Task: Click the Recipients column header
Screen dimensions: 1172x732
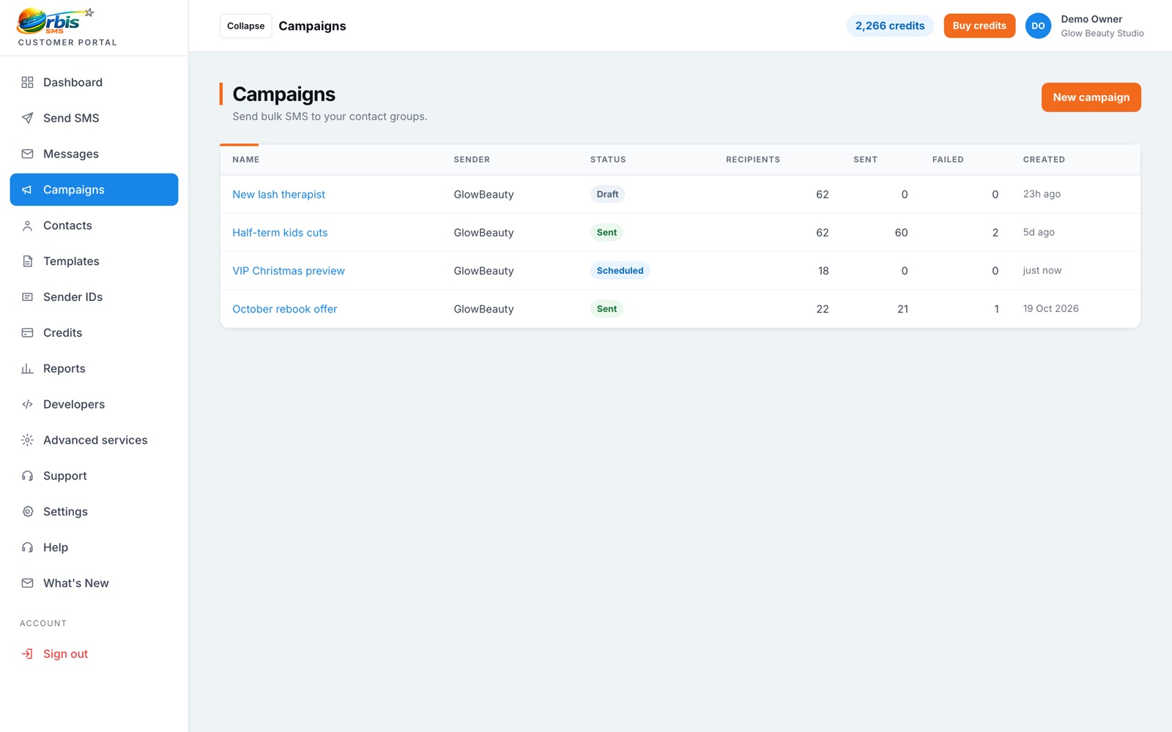Action: click(x=753, y=160)
